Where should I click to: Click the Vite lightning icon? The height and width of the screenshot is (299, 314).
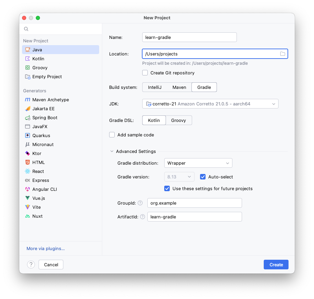pyautogui.click(x=28, y=207)
